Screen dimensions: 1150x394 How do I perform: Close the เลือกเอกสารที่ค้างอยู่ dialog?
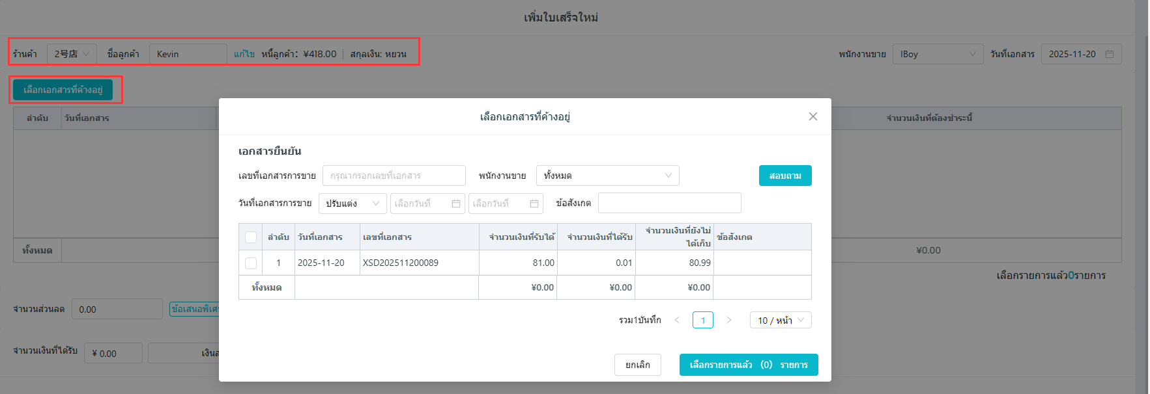click(812, 116)
